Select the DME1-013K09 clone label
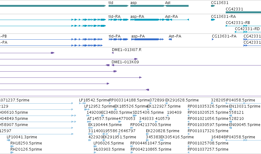This screenshot has height=154, width=261. [125, 62]
